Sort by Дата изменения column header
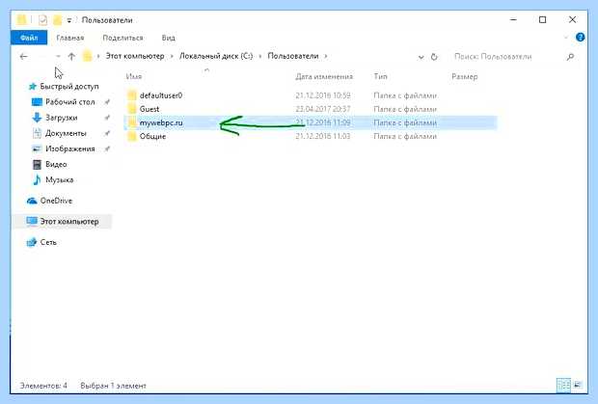 click(x=324, y=76)
